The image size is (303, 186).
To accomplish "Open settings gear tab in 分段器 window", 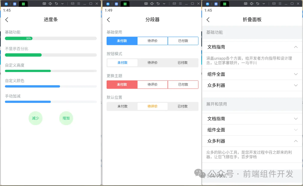I will tap(116, 4).
